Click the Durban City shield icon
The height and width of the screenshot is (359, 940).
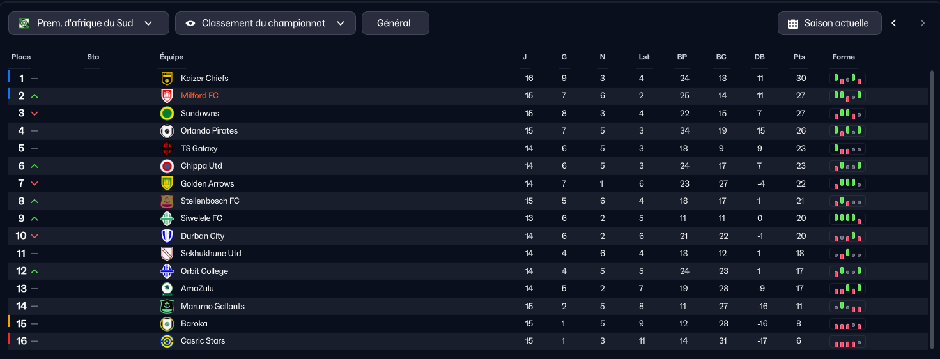click(167, 236)
